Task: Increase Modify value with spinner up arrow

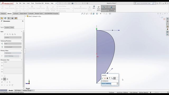Action: [x=118, y=83]
